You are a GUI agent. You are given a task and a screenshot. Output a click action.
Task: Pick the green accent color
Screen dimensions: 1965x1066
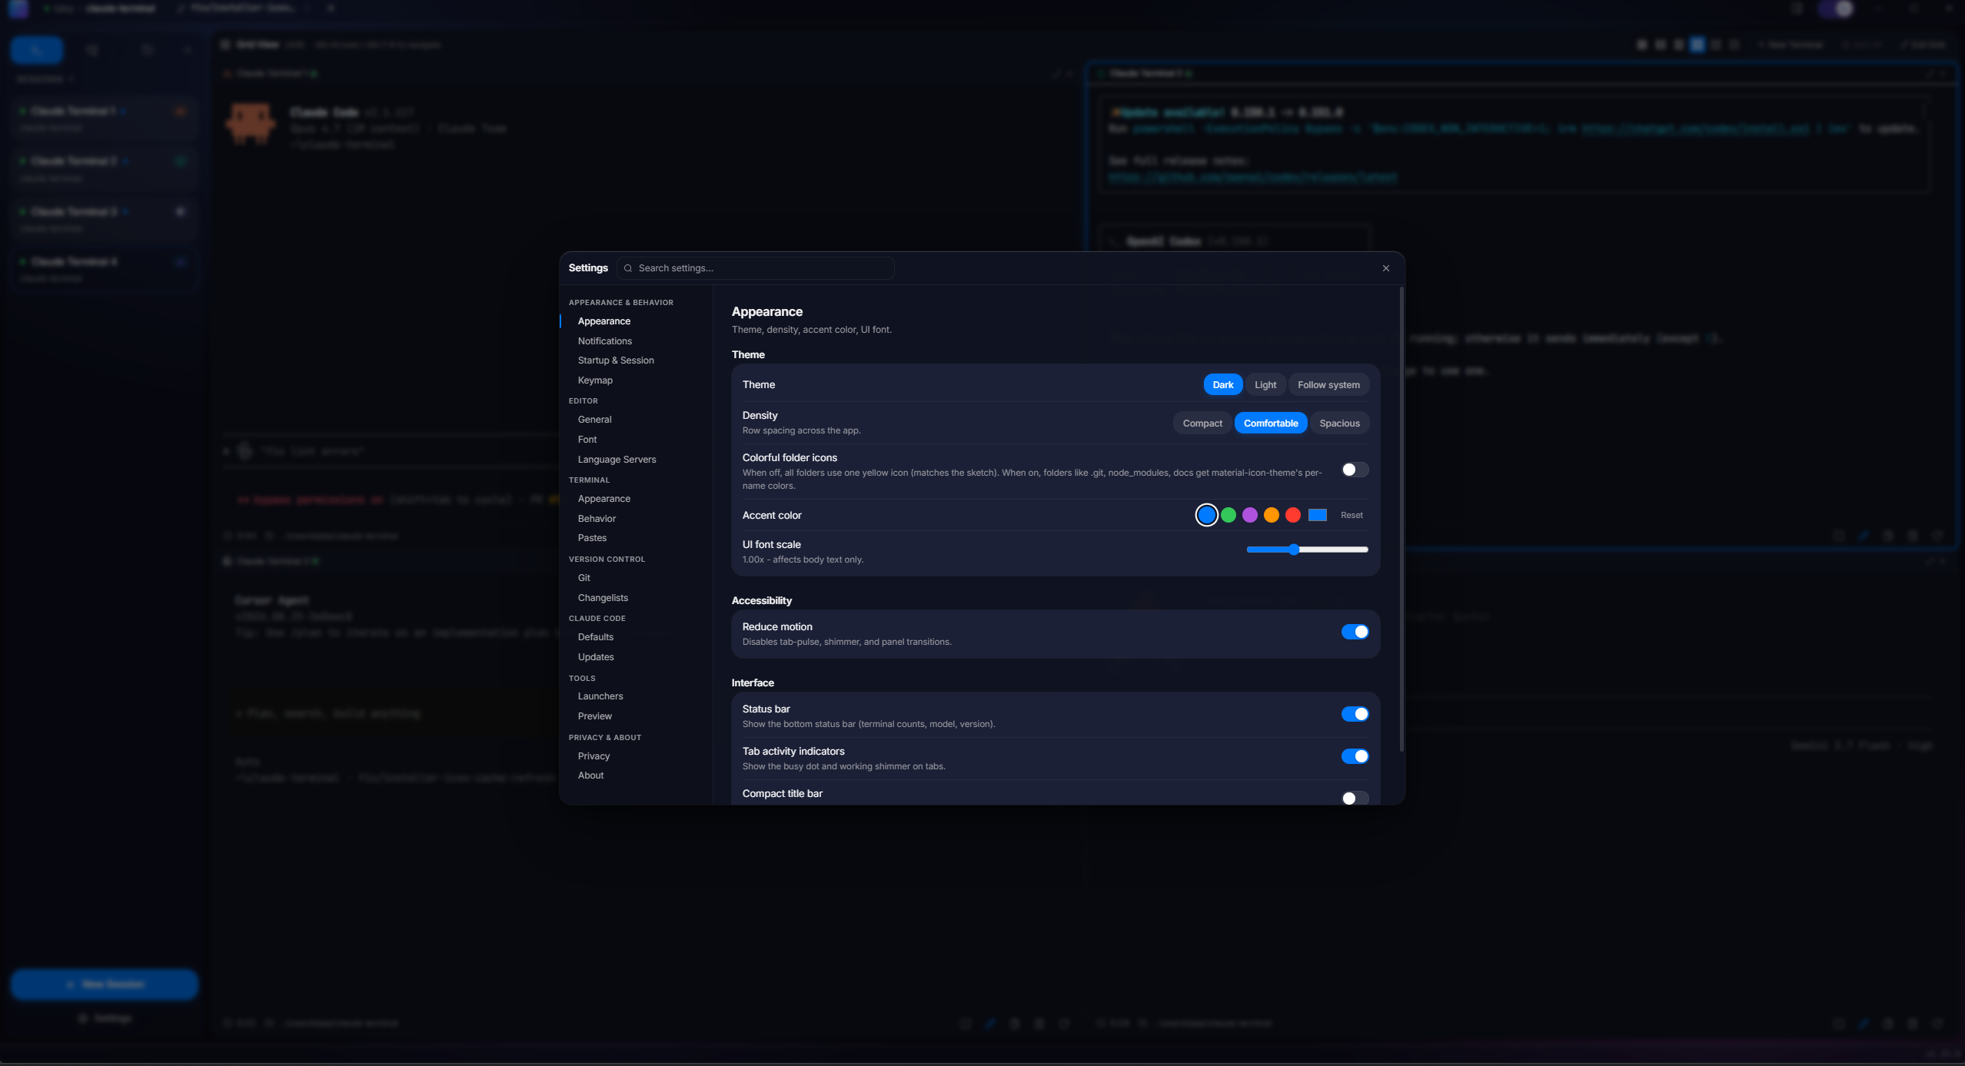(x=1228, y=515)
